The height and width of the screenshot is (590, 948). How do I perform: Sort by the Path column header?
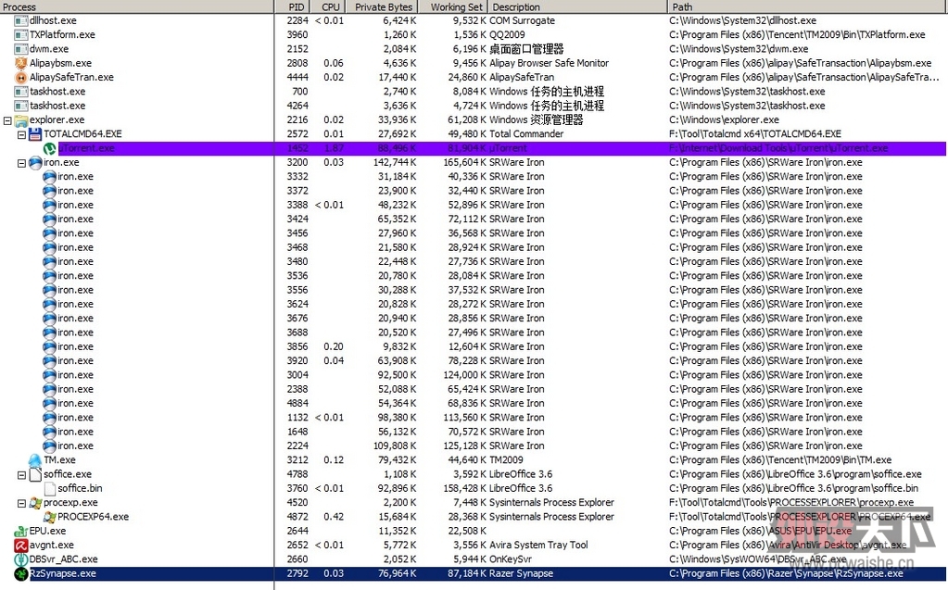807,6
